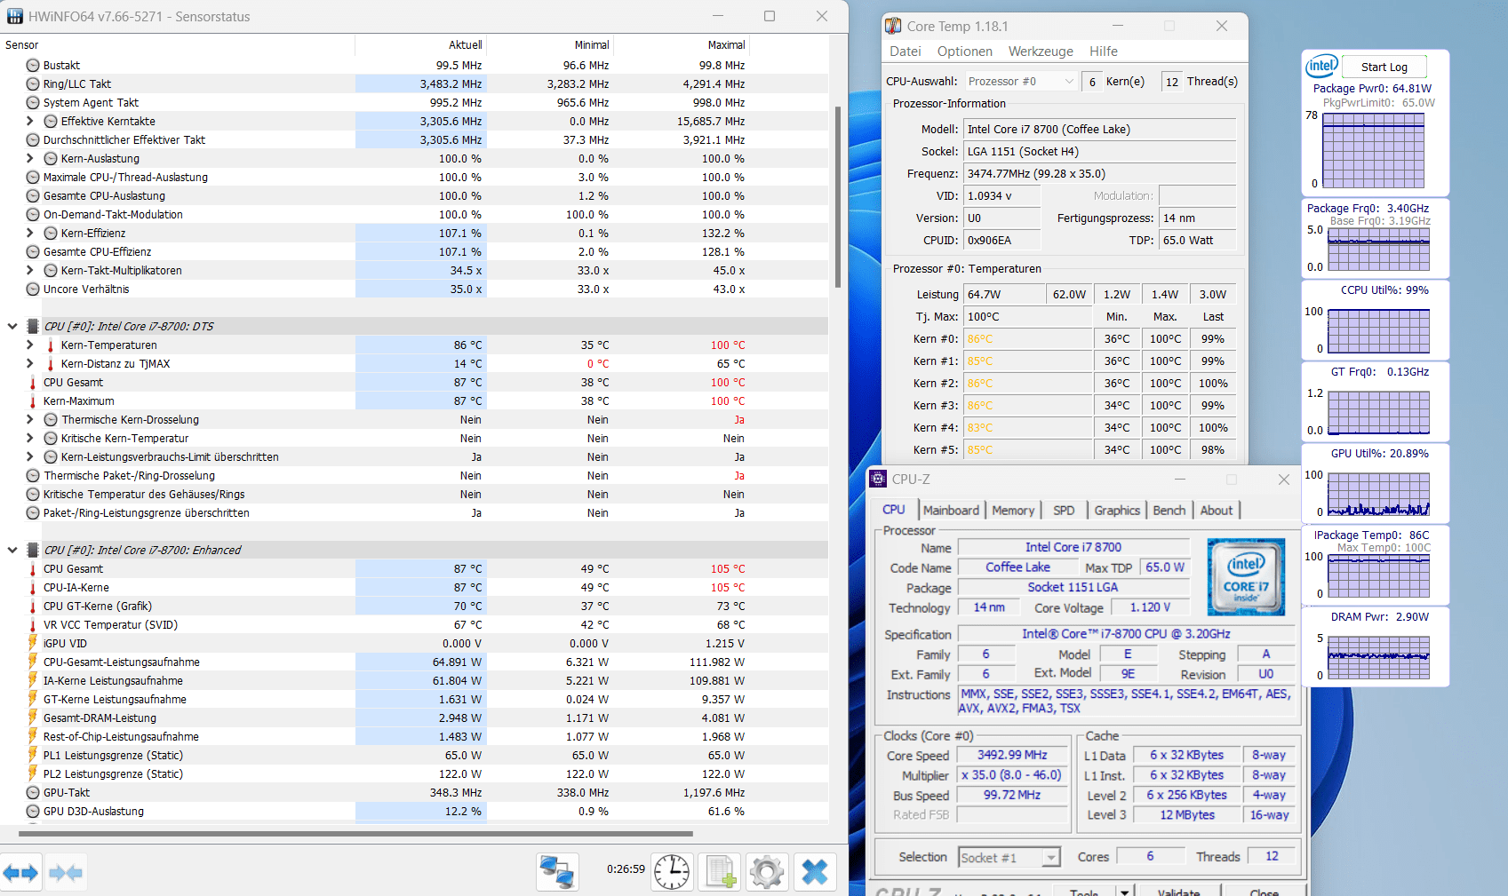1508x896 pixels.
Task: Click the Uncore Verhältnis row icon
Action: point(33,289)
